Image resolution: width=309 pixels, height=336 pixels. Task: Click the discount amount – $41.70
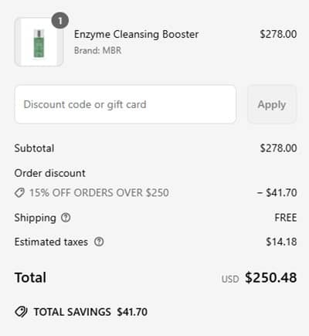click(x=277, y=192)
